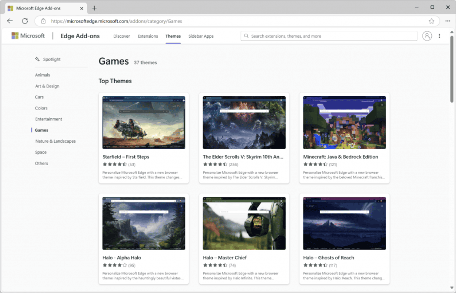The height and width of the screenshot is (293, 456).
Task: Go back to the previous page
Action: [10, 21]
